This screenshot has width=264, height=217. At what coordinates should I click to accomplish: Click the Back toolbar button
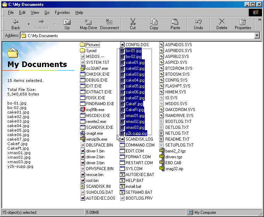16,24
